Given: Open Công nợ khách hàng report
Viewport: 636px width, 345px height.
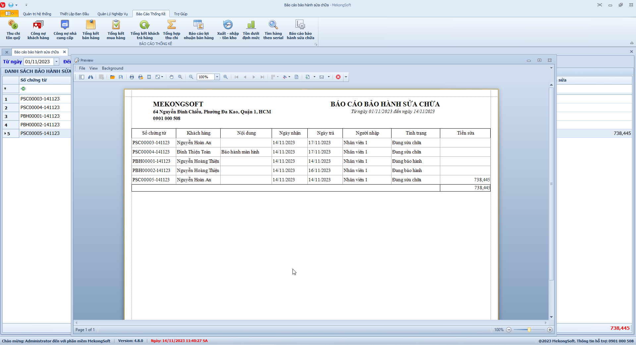Looking at the screenshot, I should pos(38,30).
